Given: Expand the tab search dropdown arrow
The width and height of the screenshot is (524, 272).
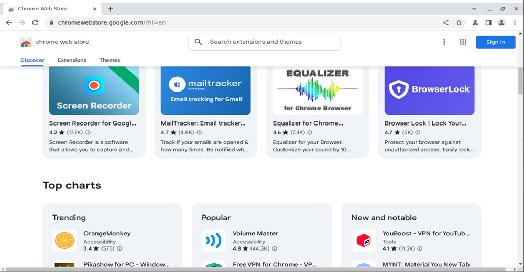Looking at the screenshot, I should 474,9.
